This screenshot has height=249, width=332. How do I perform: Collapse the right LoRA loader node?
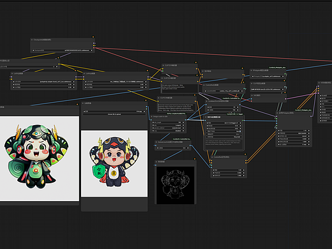tap(84, 73)
